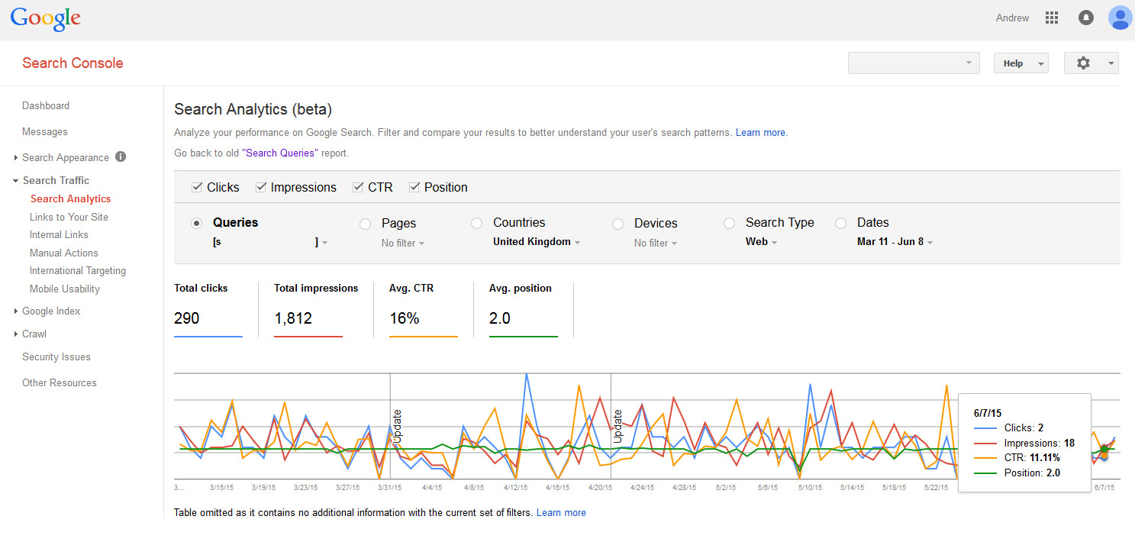Open Other Resources in sidebar
This screenshot has height=542, width=1135.
60,382
